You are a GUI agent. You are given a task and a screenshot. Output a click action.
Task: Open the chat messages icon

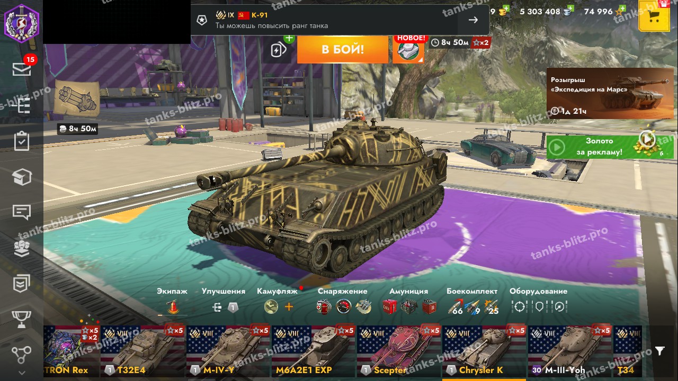(x=22, y=212)
